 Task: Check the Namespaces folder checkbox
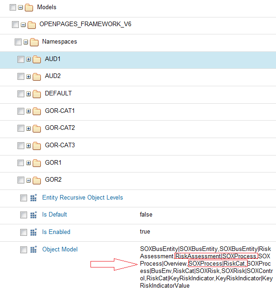[18, 42]
